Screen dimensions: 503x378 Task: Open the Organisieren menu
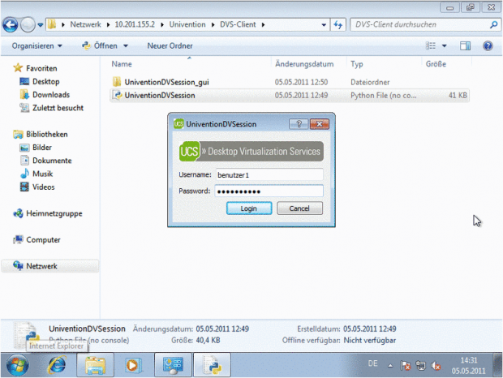coord(37,46)
